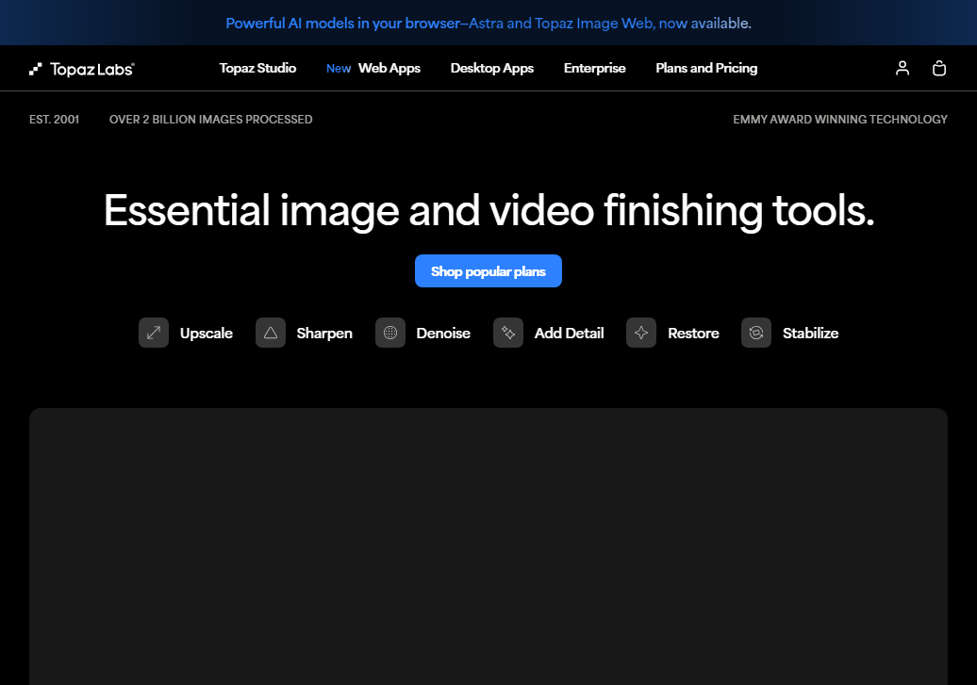977x685 pixels.
Task: Open the user account icon
Action: click(902, 68)
